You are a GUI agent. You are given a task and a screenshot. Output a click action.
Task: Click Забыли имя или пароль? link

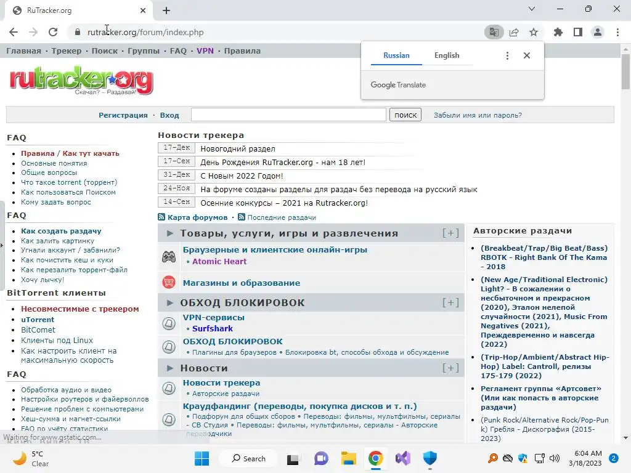point(478,115)
